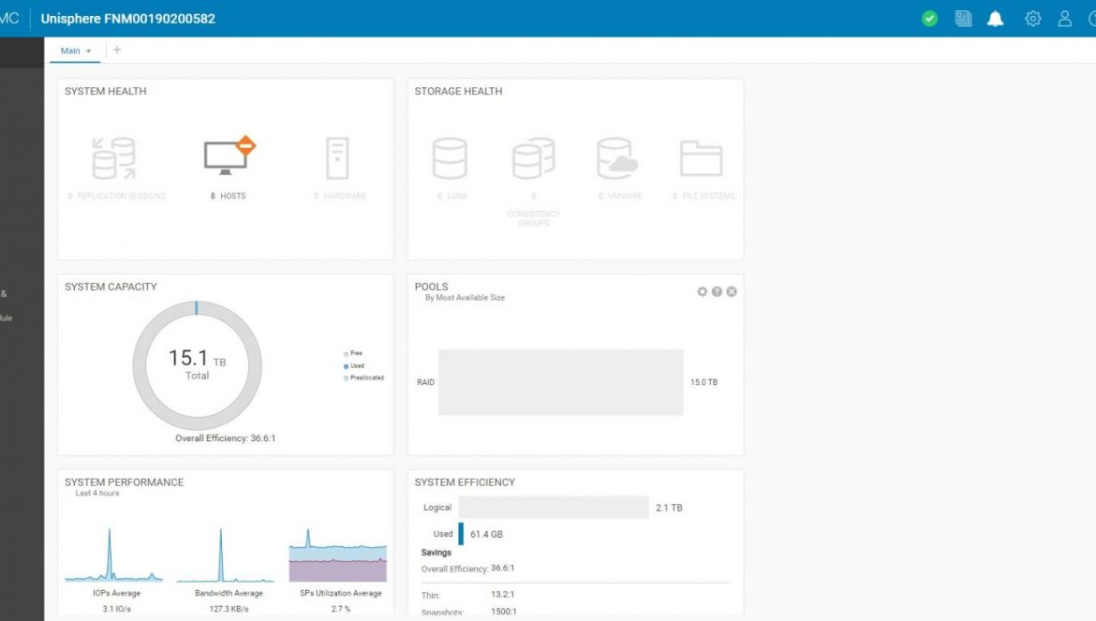Click the Unisphere FNM00190200582 title

click(x=128, y=19)
